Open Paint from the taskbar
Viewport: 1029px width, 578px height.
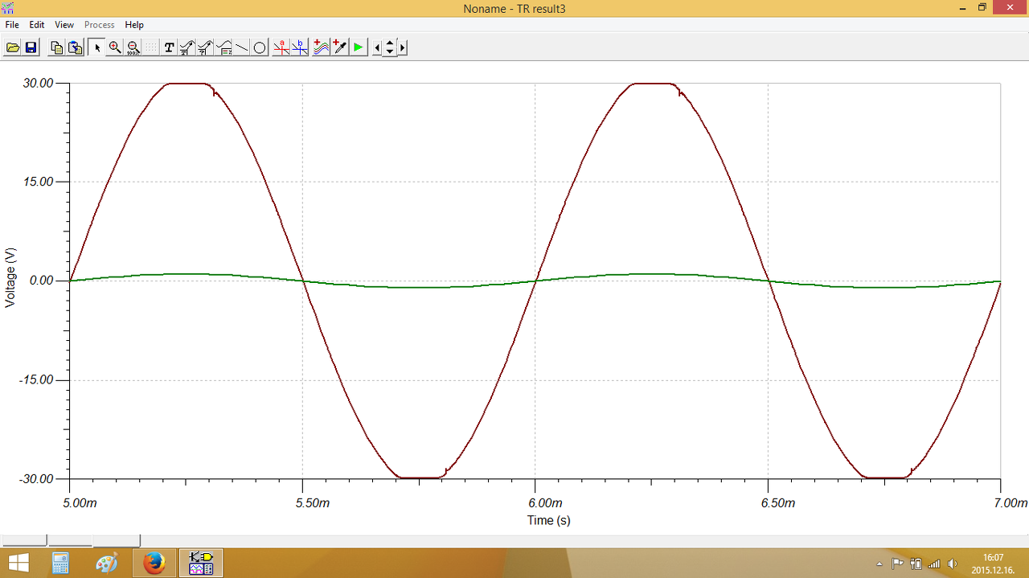pyautogui.click(x=107, y=563)
